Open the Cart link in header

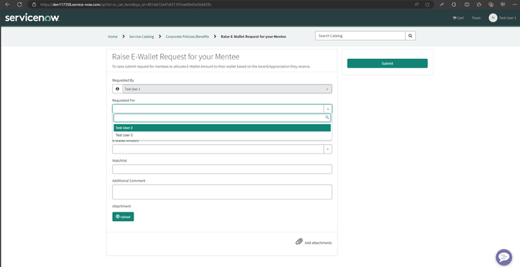point(458,18)
